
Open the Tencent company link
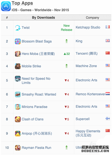(x=87, y=54)
